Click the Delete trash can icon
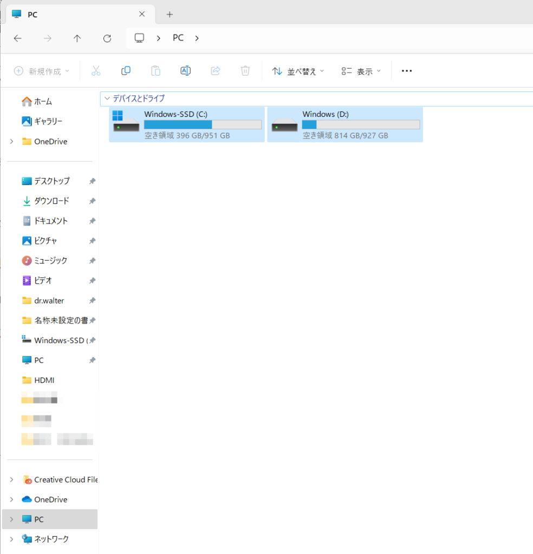 [x=245, y=71]
